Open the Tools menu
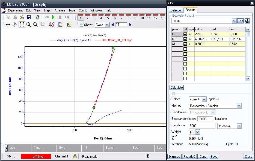 72,10
